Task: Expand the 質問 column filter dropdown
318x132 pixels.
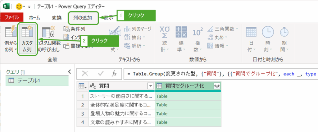Action: [150, 86]
